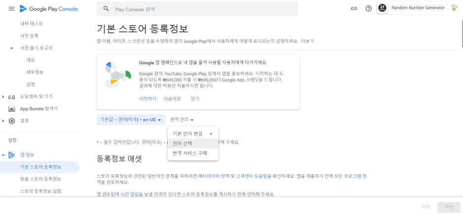Image resolution: width=463 pixels, height=215 pixels.
Task: Click the App Bundle 탐색기 icon
Action: (11, 109)
